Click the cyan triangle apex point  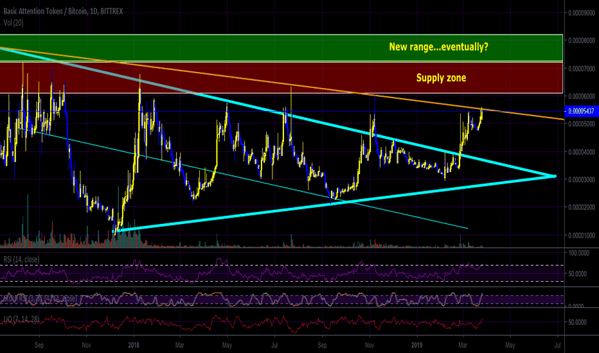555,176
